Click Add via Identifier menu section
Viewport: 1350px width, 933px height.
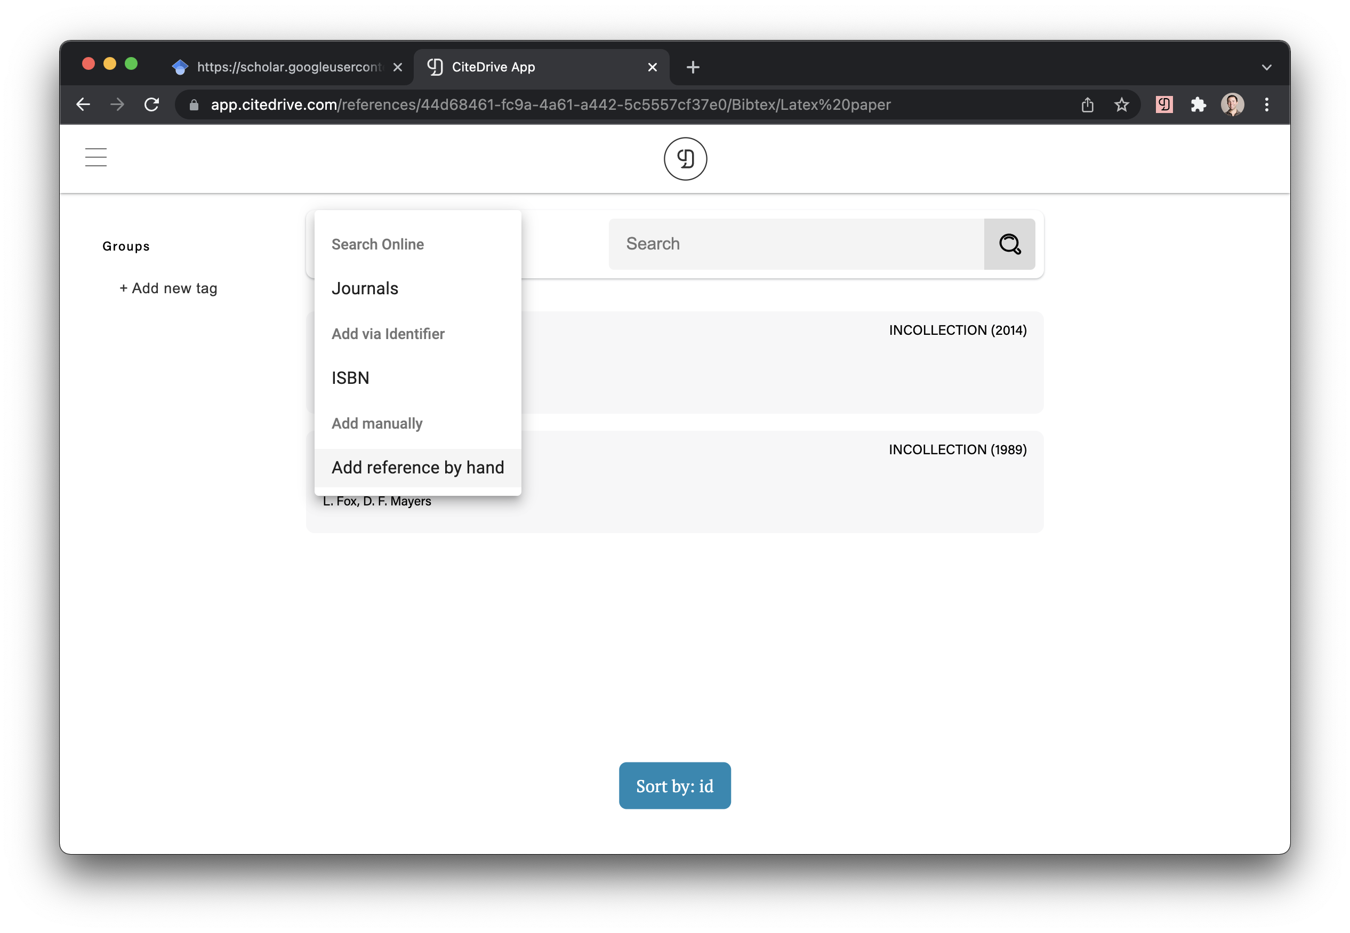(389, 333)
